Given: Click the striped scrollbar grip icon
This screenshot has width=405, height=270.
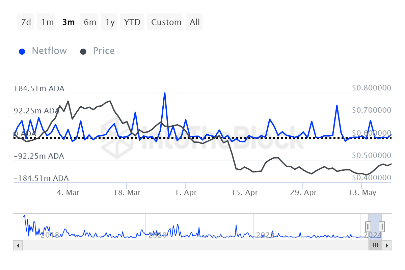Looking at the screenshot, I should tap(375, 245).
